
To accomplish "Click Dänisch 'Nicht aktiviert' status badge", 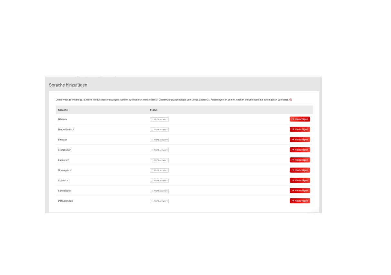I will [x=159, y=119].
